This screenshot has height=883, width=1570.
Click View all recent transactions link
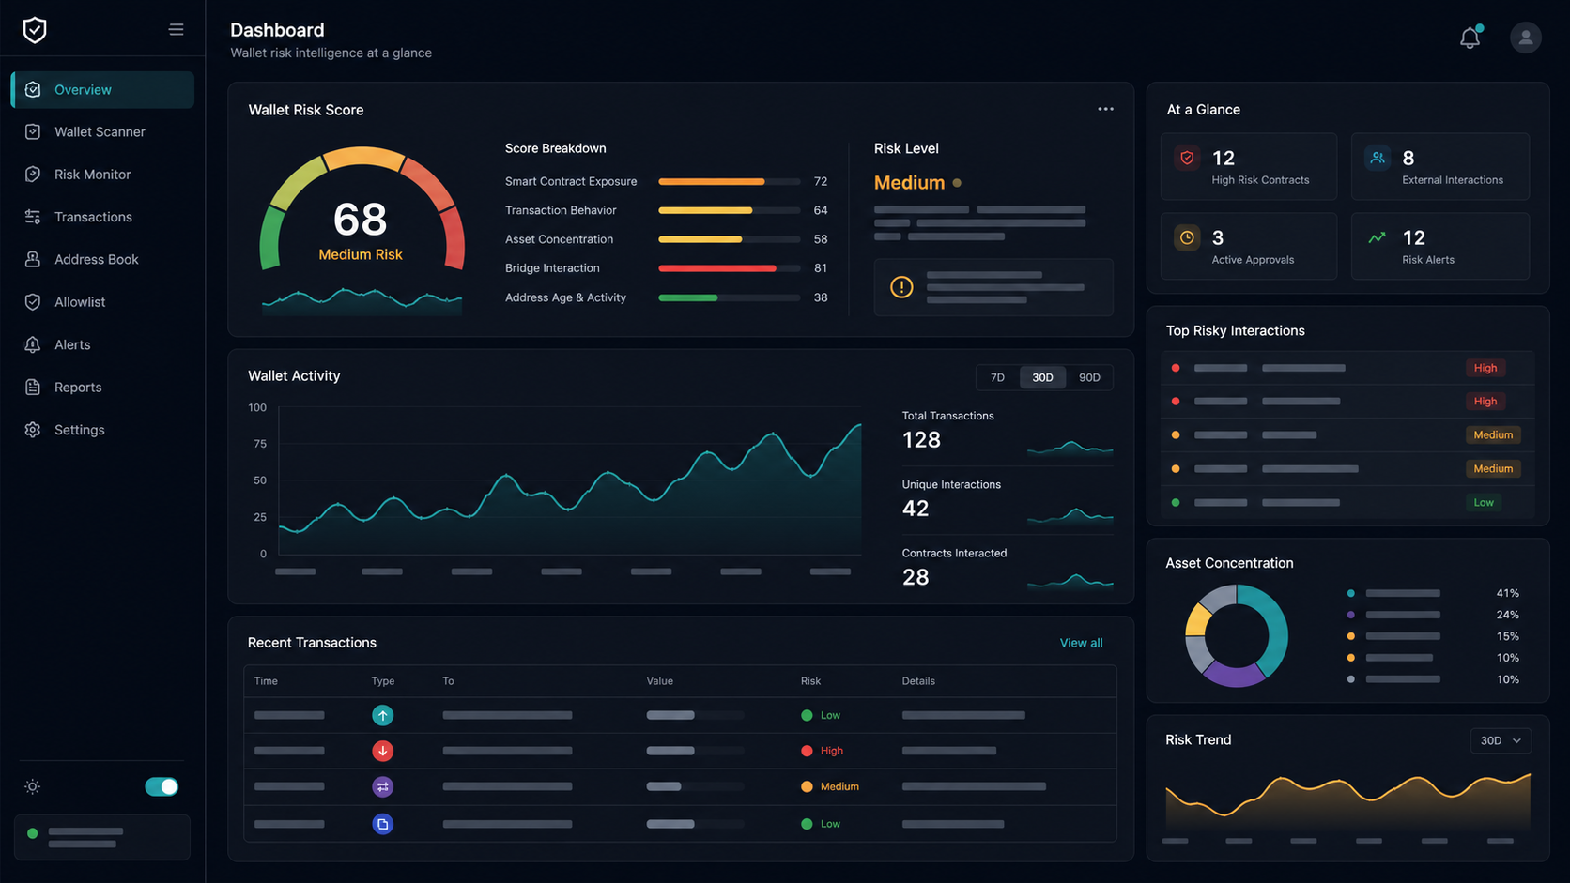click(1081, 643)
